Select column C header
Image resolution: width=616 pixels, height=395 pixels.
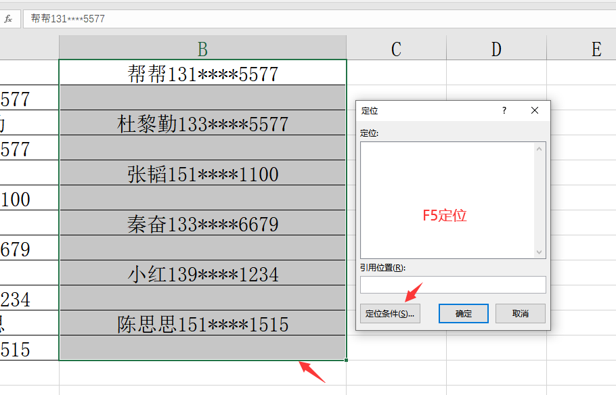pyautogui.click(x=397, y=48)
